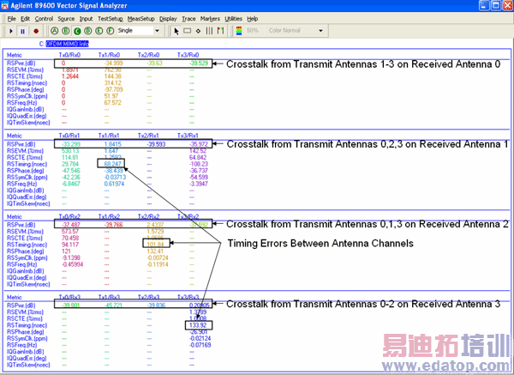The height and width of the screenshot is (375, 514).
Task: Select the RSPhase value -97.709
Action: click(113, 89)
